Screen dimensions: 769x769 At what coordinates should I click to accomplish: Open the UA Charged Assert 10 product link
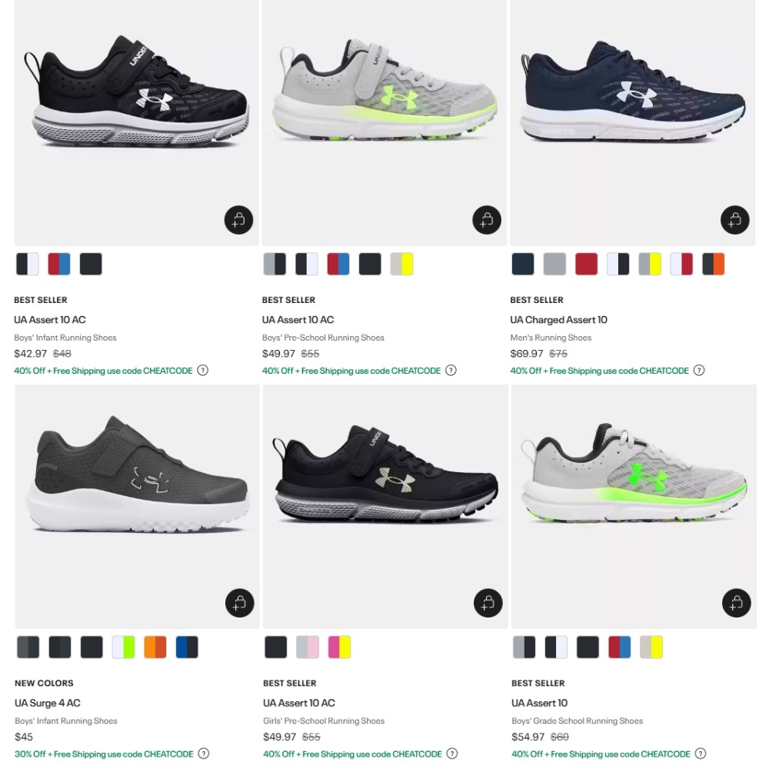tap(558, 320)
